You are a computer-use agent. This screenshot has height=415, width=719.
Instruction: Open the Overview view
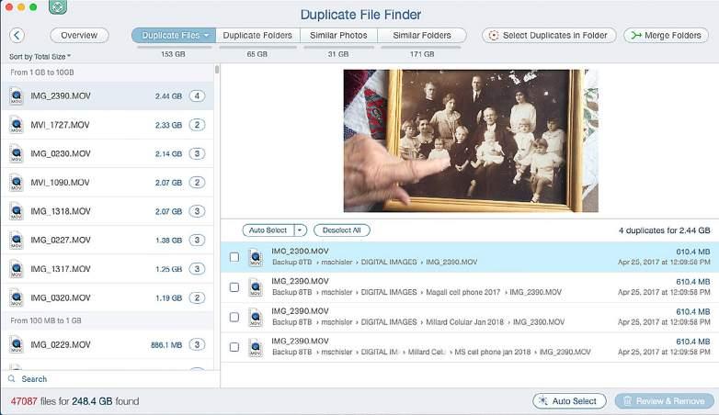pos(79,35)
